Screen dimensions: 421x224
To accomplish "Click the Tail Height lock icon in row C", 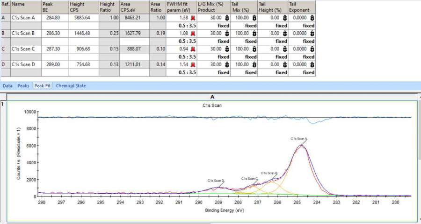I will point(284,49).
